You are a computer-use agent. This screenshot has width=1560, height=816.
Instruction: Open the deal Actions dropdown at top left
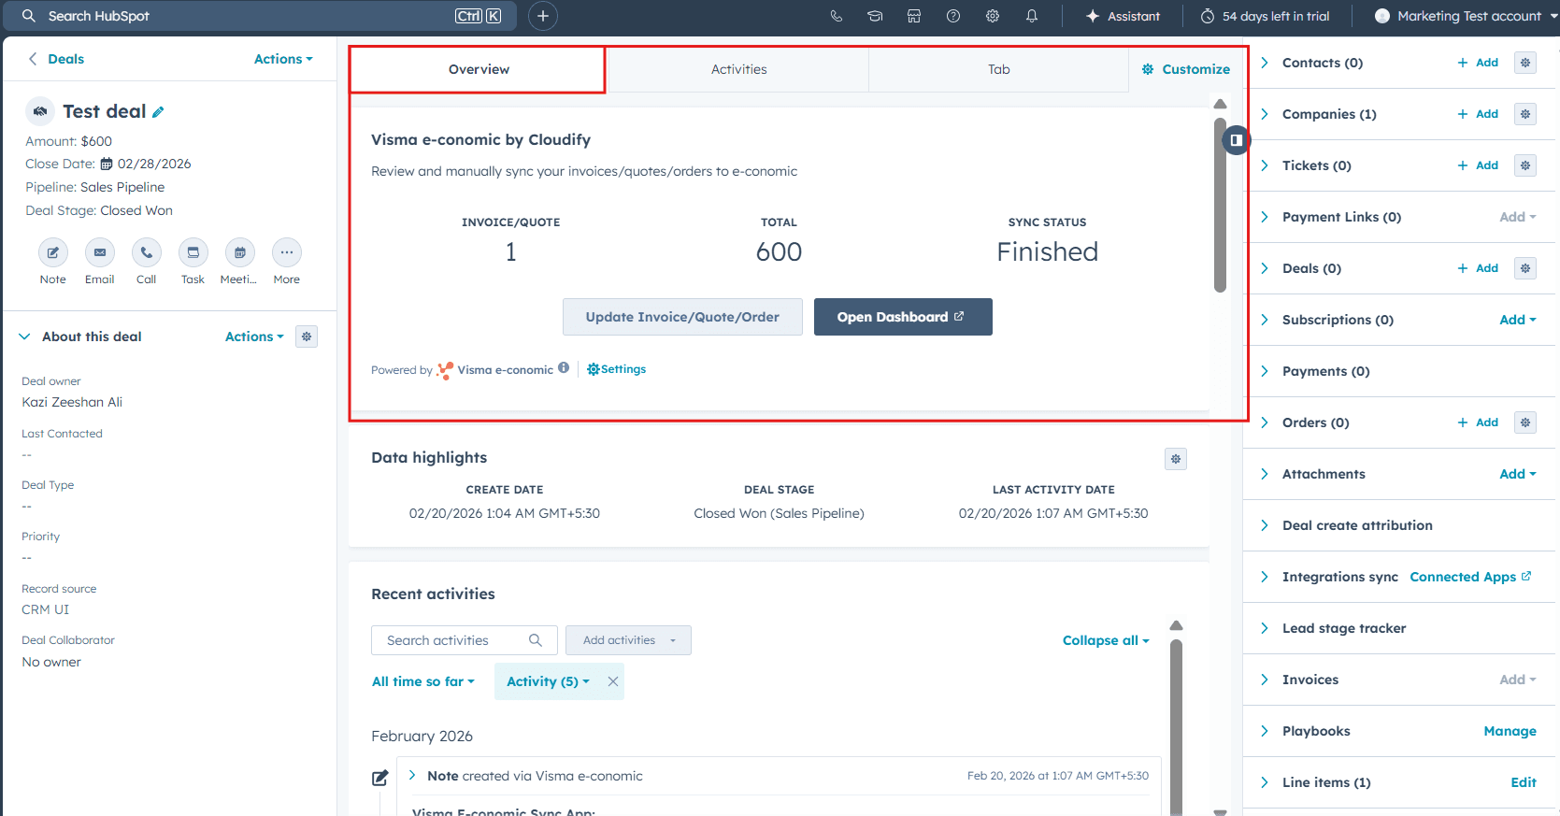tap(283, 59)
